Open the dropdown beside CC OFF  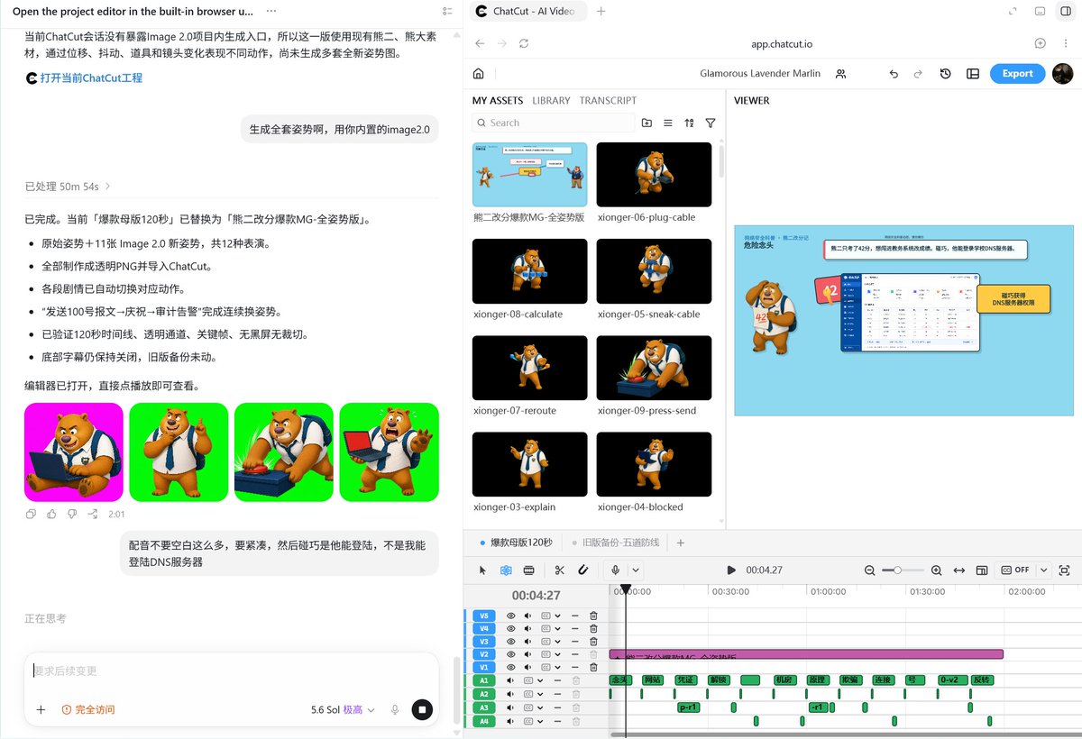[x=1044, y=570]
